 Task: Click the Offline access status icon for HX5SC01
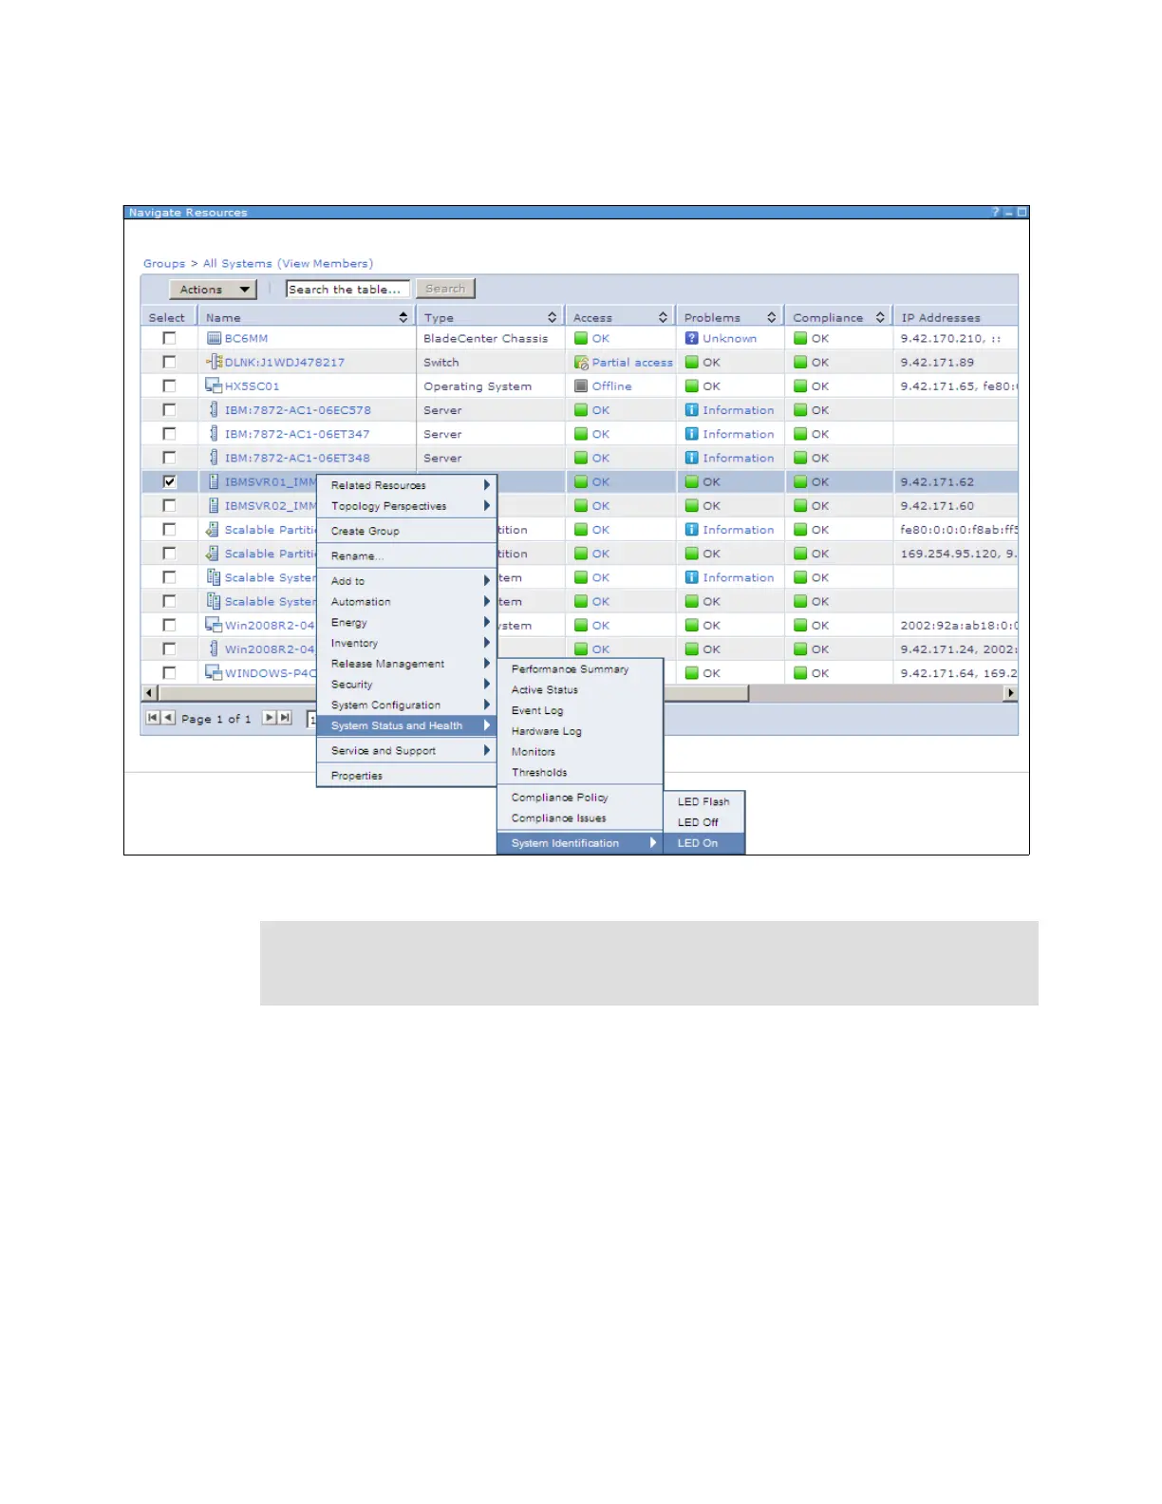[x=581, y=386]
